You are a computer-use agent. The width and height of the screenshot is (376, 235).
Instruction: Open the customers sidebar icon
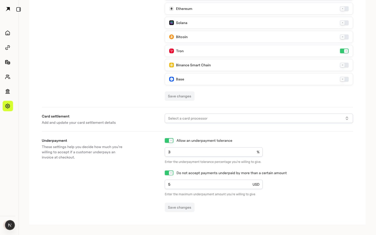pyautogui.click(x=8, y=77)
